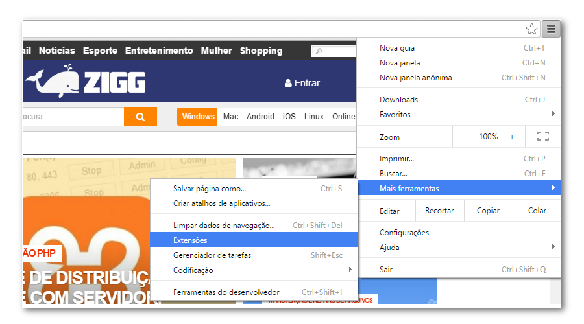Select Nova guia menu item
Image resolution: width=584 pixels, height=324 pixels.
459,48
